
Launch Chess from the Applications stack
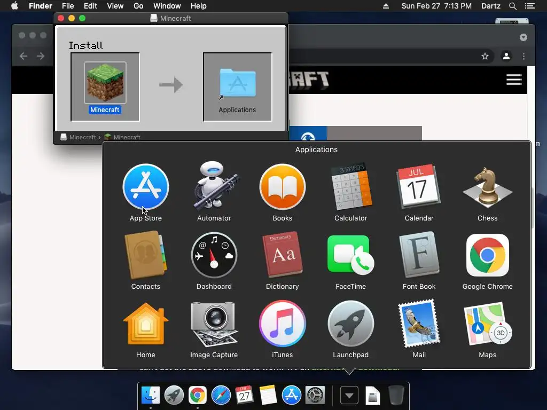488,186
